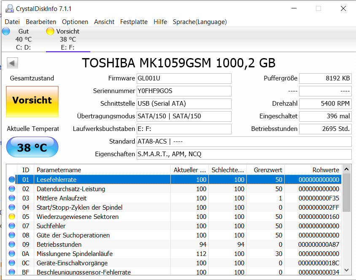Click the CrystalDiskInfo app icon in title bar
The image size is (356, 280).
pos(10,8)
